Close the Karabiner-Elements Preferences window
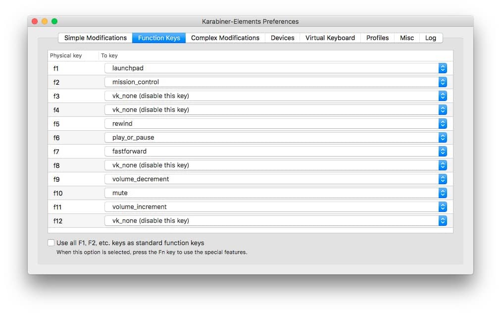 pos(35,21)
